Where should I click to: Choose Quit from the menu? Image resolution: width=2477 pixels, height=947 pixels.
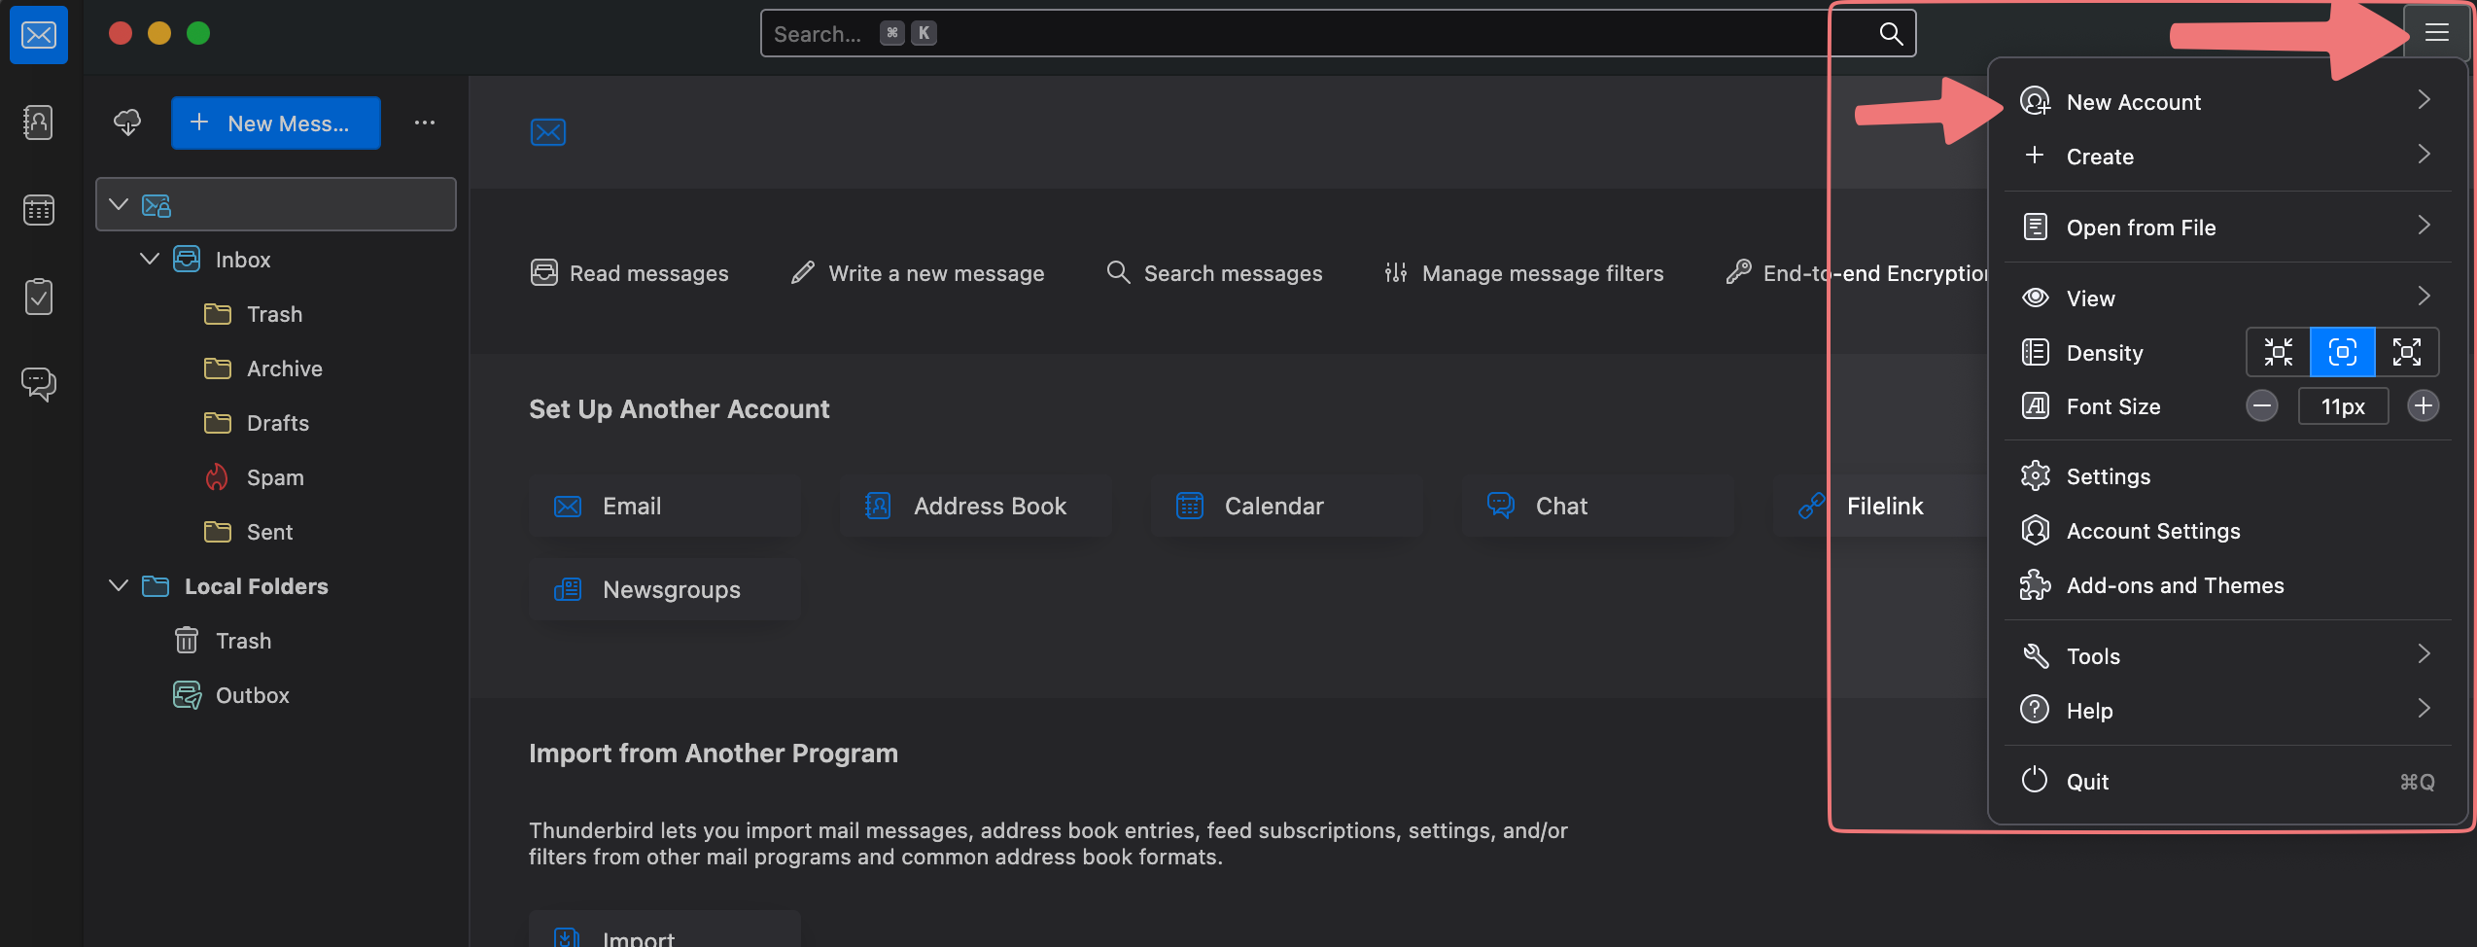click(2227, 781)
